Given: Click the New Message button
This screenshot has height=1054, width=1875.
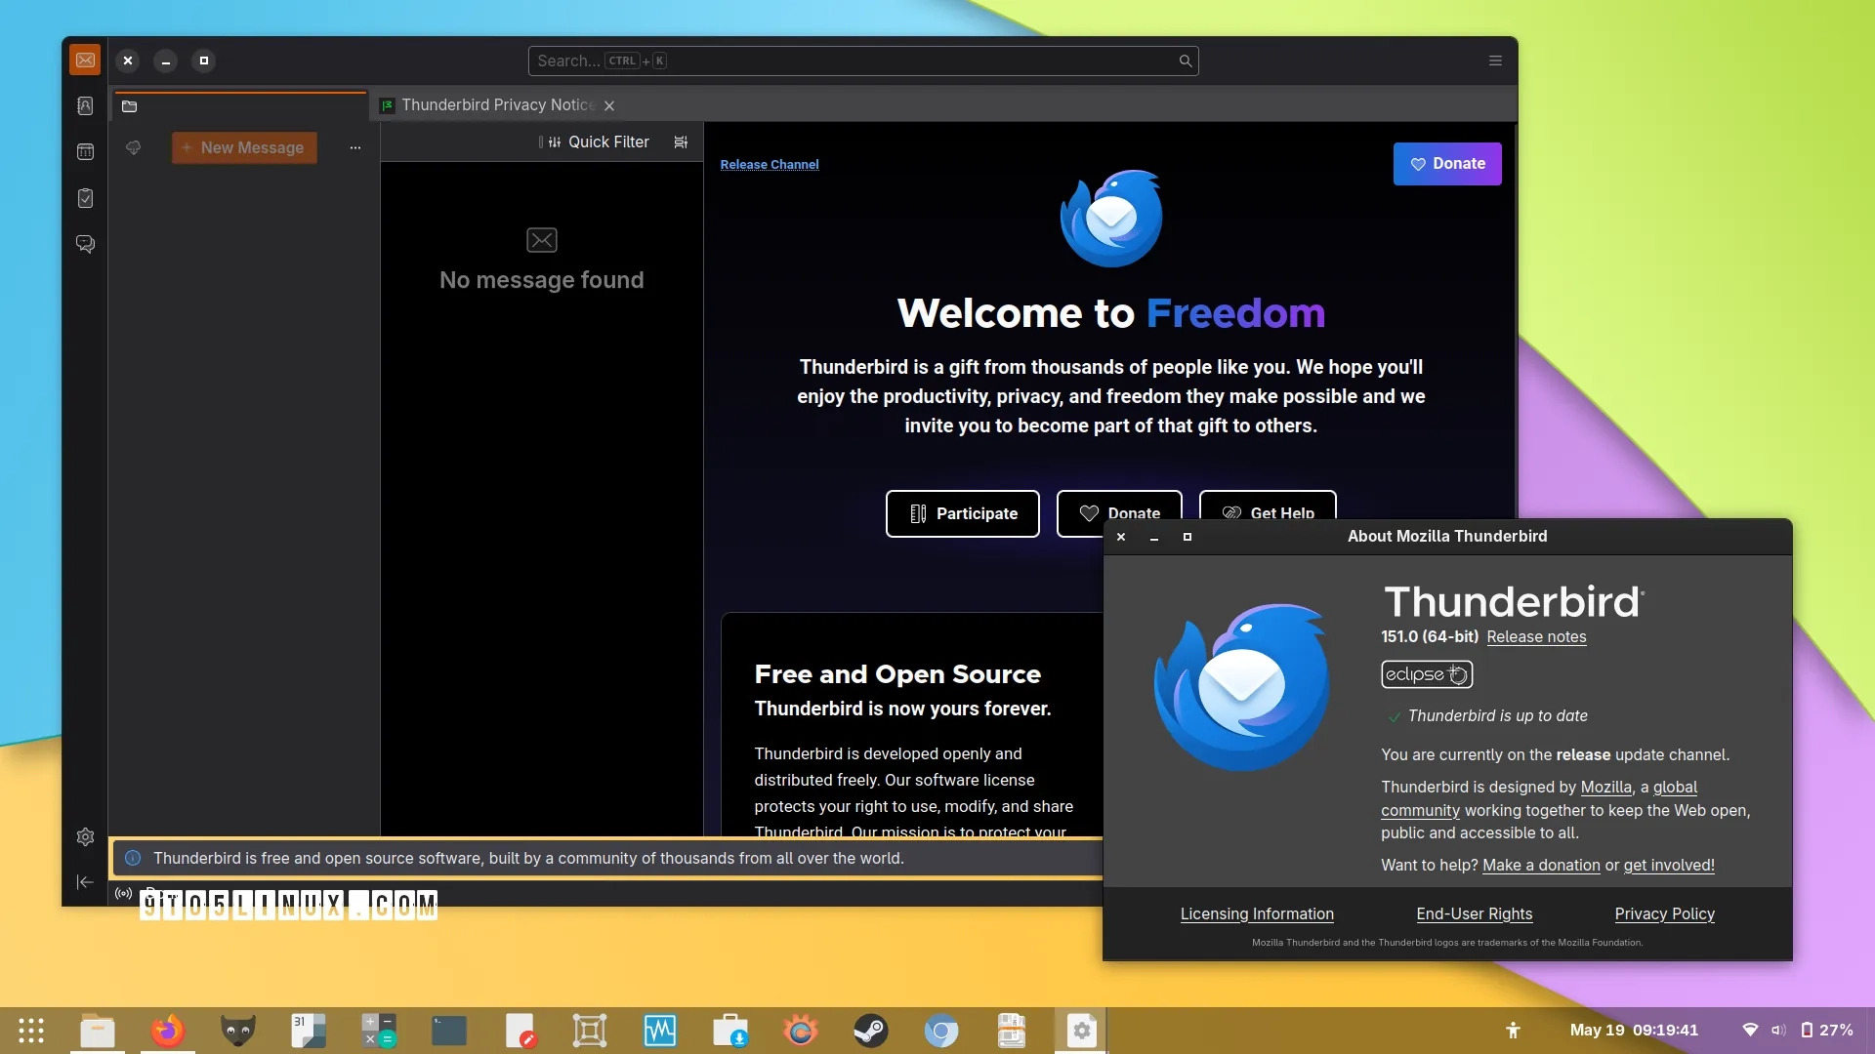Looking at the screenshot, I should 244,147.
